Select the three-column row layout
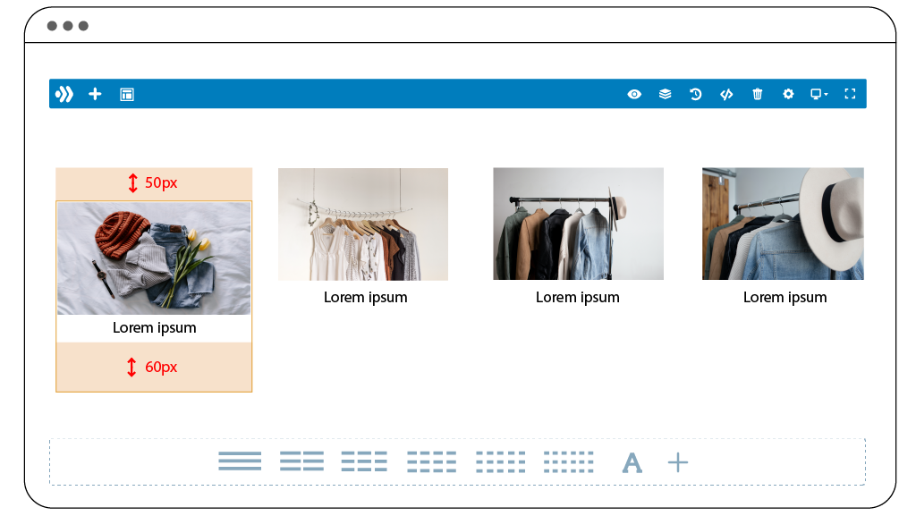Viewport: 916px width, 516px height. [364, 461]
